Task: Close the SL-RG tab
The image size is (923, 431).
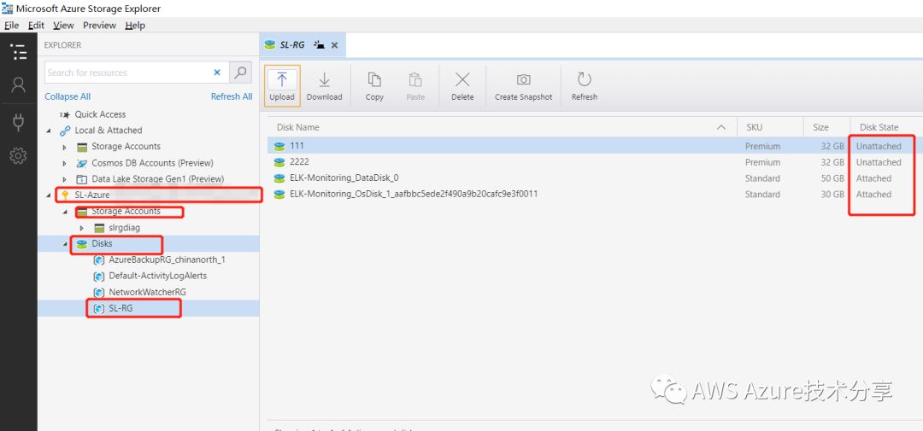Action: [334, 45]
